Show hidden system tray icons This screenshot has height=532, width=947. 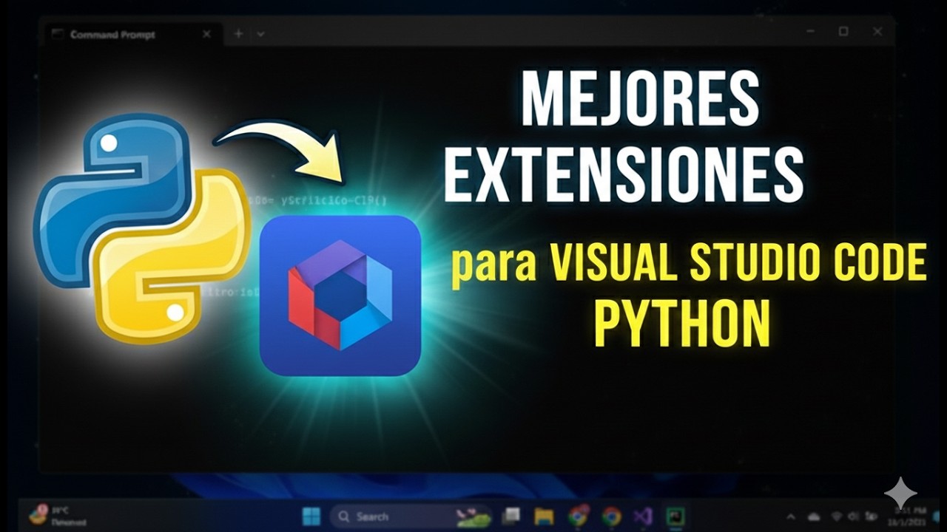pos(791,516)
